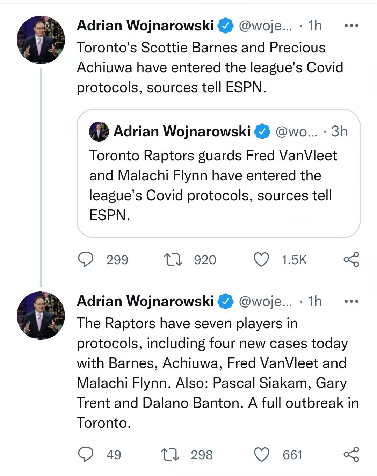Open the 1h timestamp on second tweet
Screen dimensions: 377x476
tap(315, 301)
